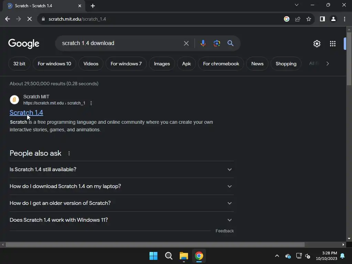Open the Google apps grid

pos(332,44)
